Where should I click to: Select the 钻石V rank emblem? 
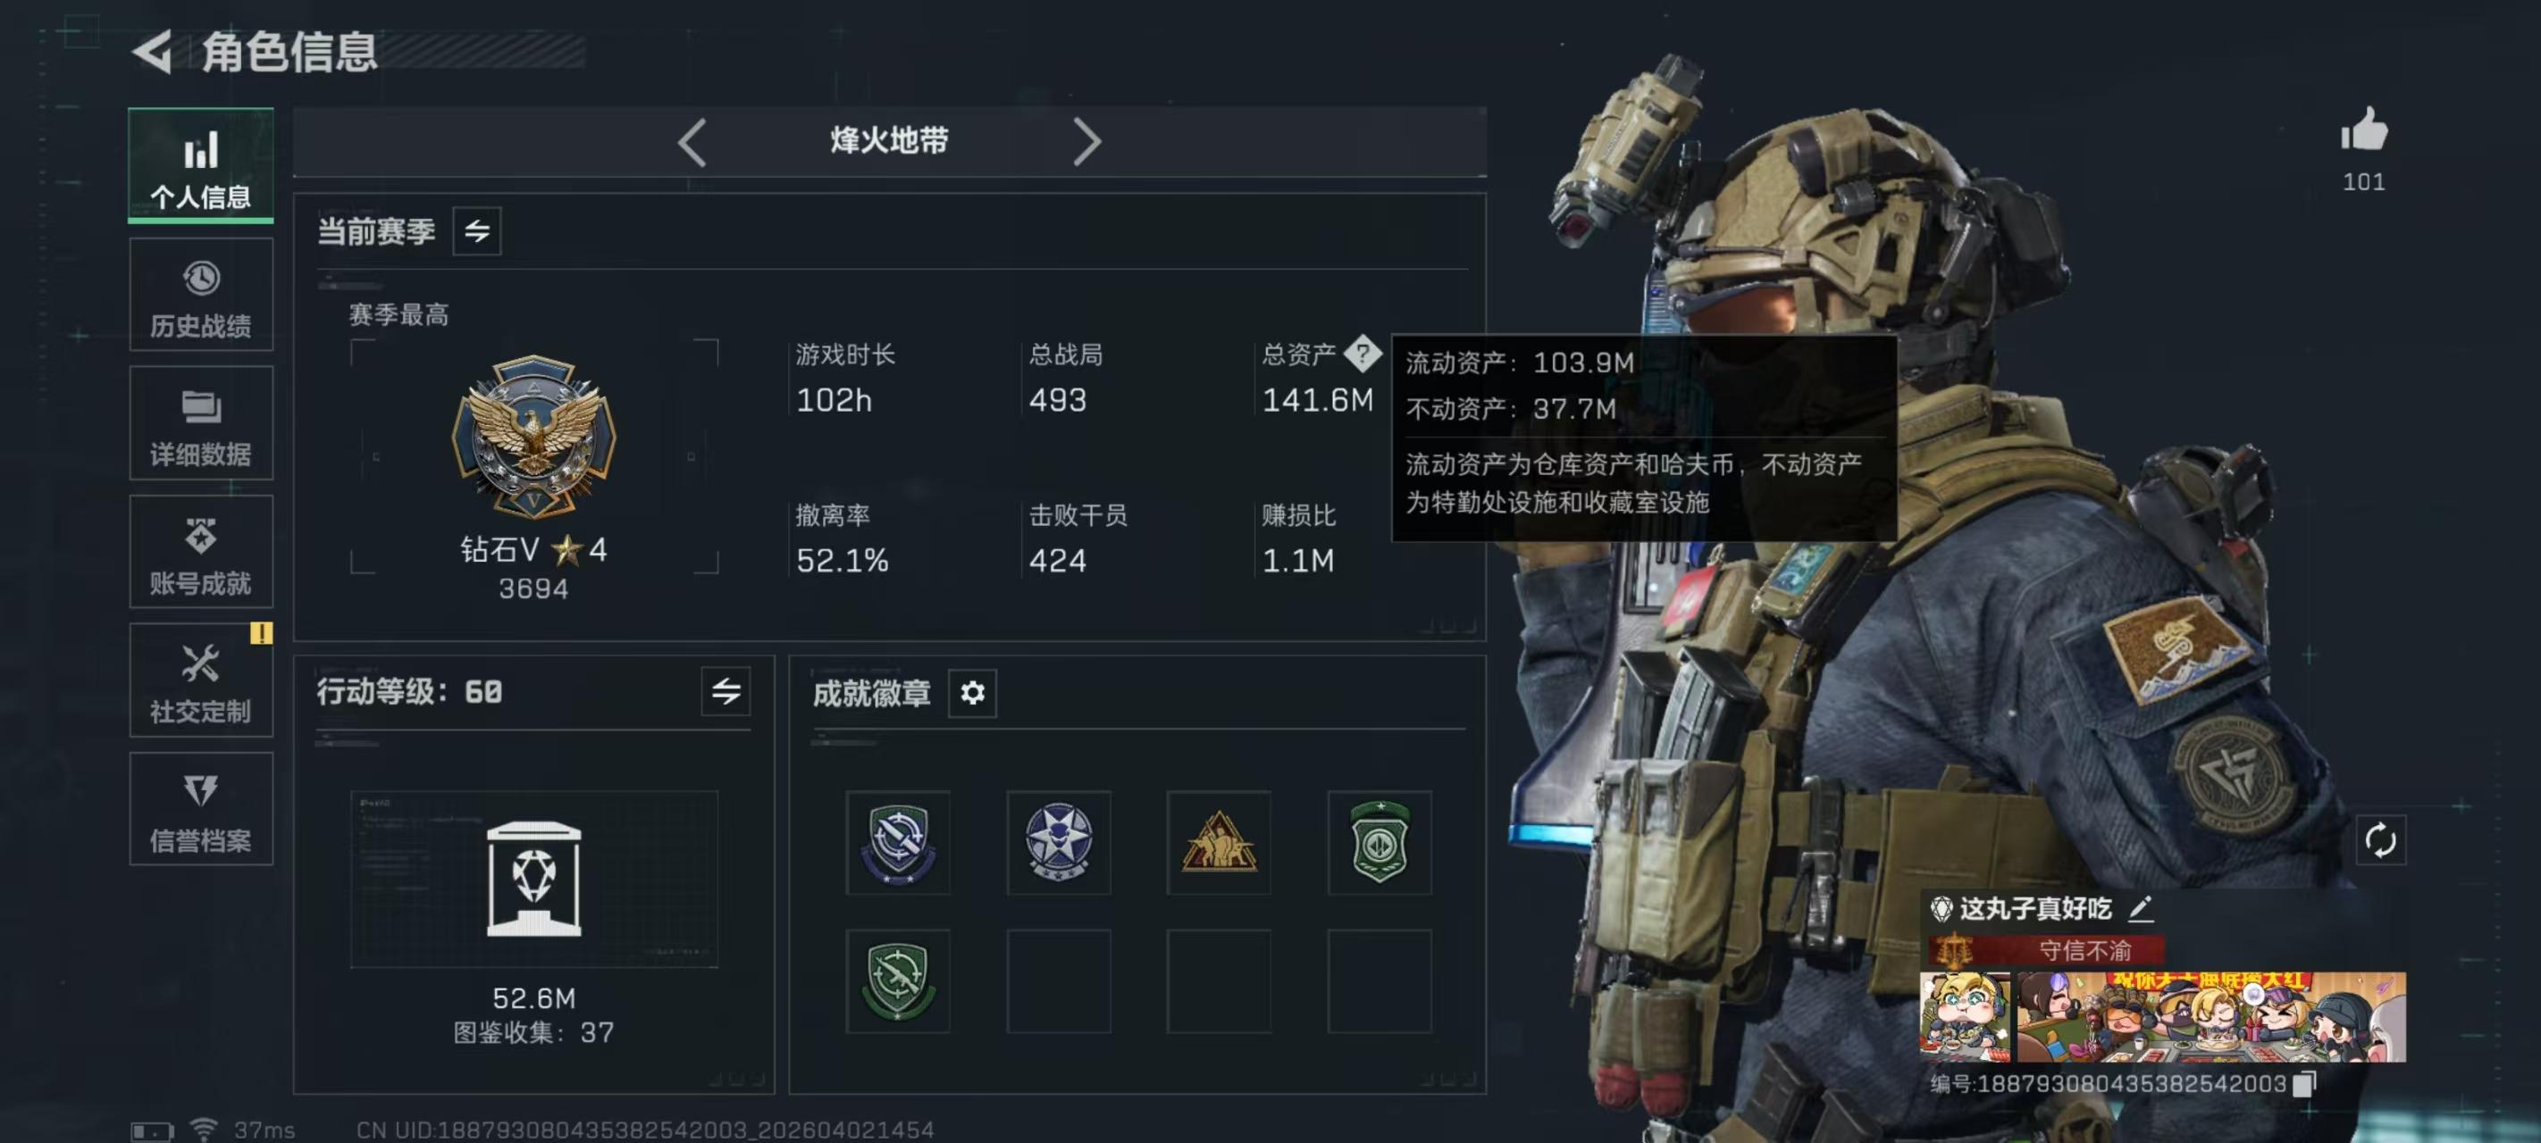[533, 436]
